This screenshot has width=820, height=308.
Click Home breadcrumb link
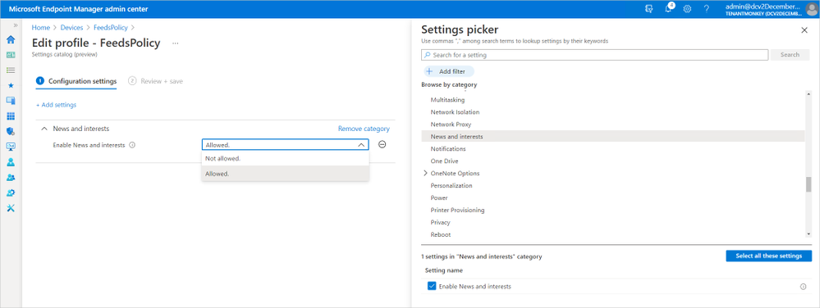(x=41, y=27)
